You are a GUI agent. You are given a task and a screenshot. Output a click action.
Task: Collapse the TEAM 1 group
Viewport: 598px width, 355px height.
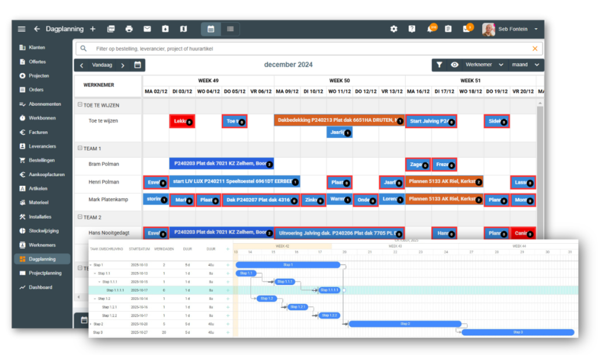(80, 149)
